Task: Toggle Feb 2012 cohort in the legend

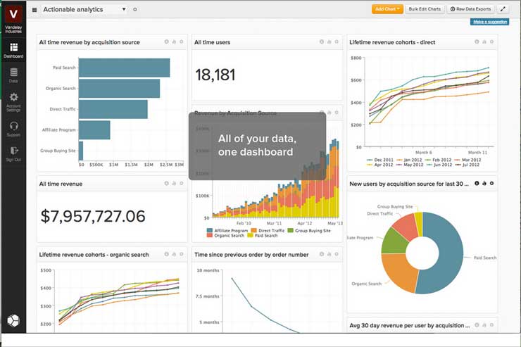Action: 438,160
